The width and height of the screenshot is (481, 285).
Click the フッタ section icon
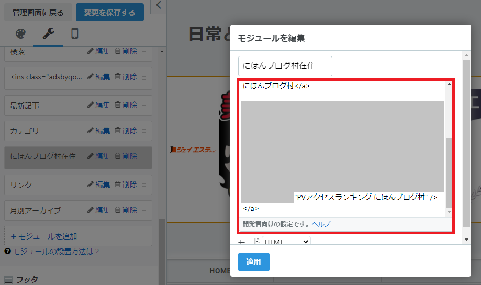(8, 280)
